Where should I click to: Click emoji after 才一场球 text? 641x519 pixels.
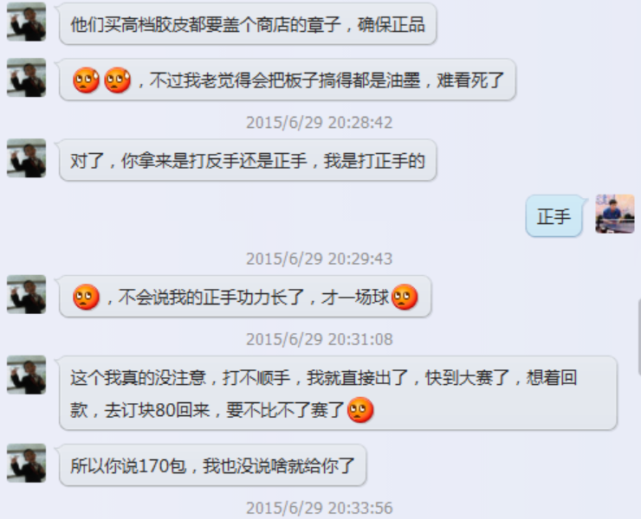(405, 297)
